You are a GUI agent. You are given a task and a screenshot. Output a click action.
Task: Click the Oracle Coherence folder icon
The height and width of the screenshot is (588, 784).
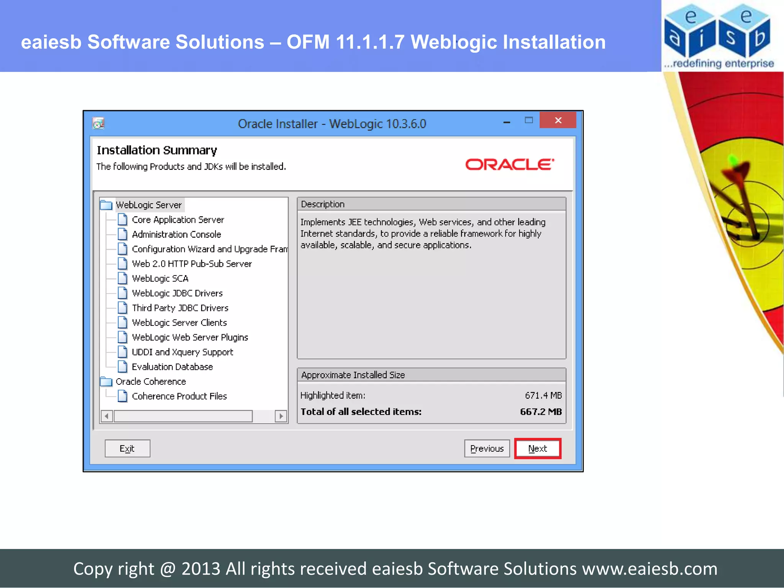point(106,382)
